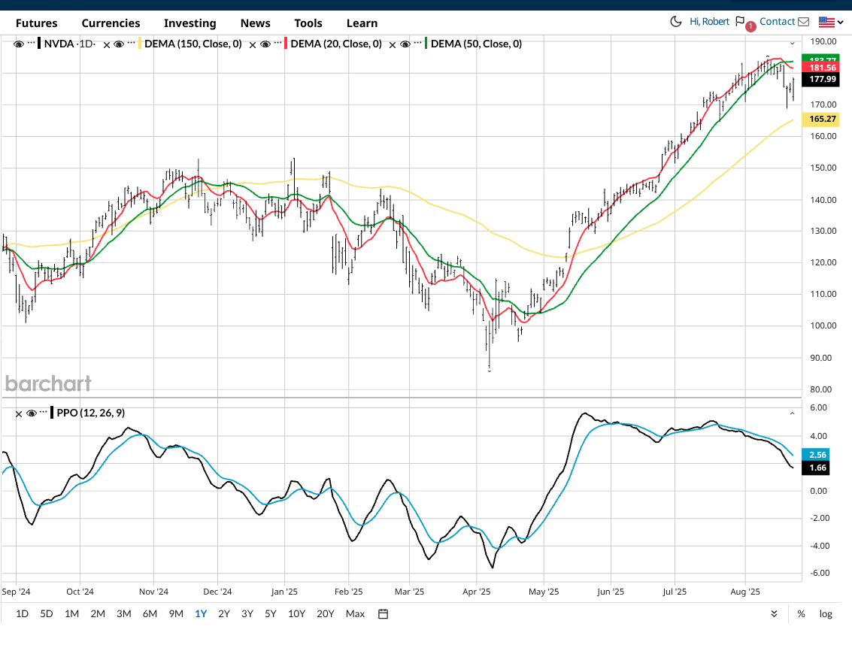The height and width of the screenshot is (654, 852).
Task: Click the envelope icon beside Contact
Action: (804, 22)
